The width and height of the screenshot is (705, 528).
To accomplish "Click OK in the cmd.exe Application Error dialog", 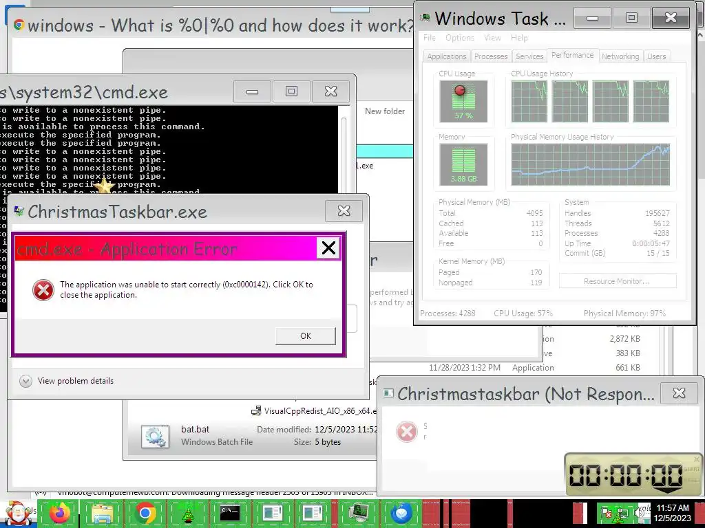I will point(306,335).
